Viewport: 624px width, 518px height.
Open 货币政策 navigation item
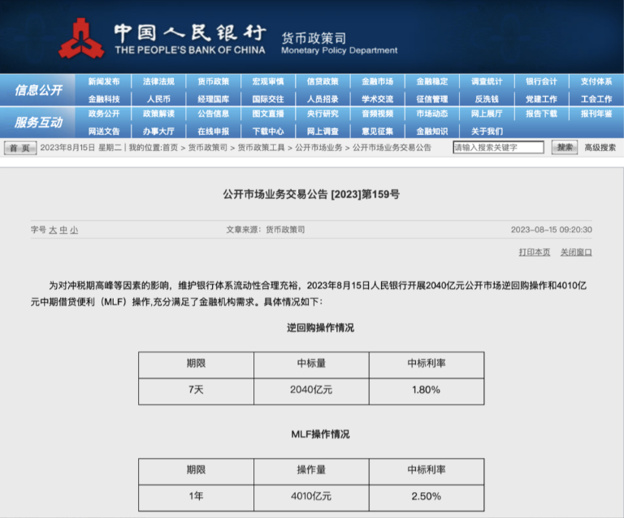(x=214, y=81)
